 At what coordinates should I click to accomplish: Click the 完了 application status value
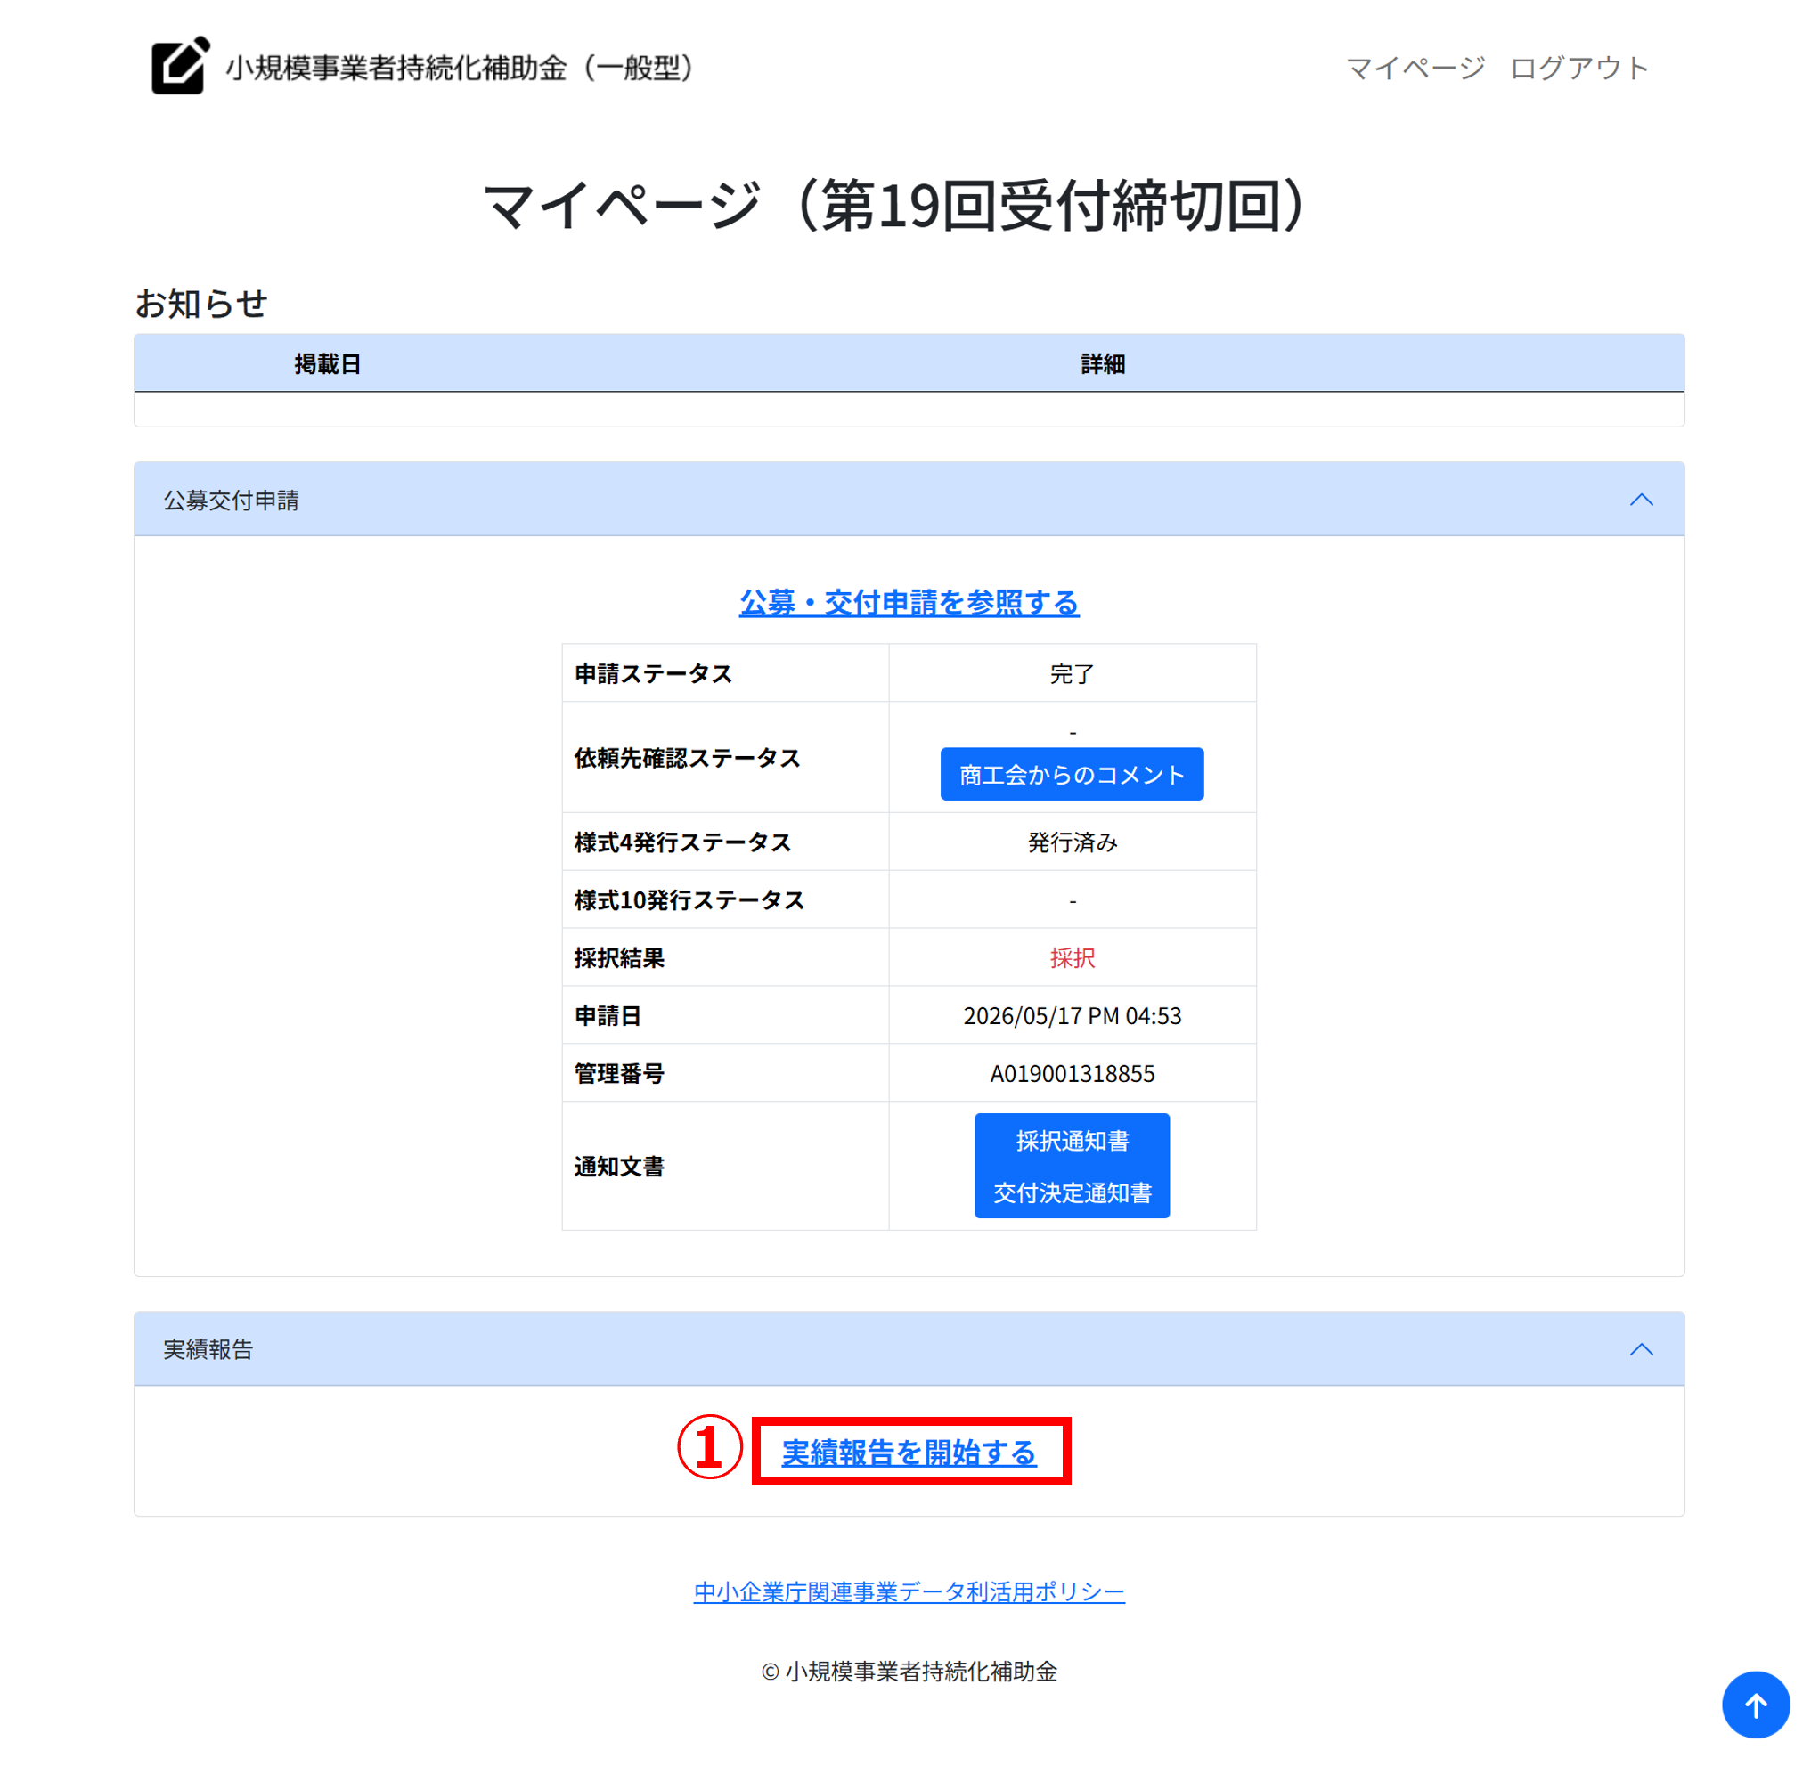tap(1071, 674)
